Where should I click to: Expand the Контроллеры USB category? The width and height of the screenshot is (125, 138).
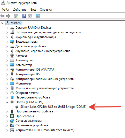click(7, 74)
